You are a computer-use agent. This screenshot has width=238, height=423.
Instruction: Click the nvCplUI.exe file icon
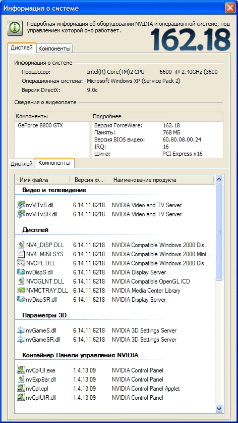[21, 370]
